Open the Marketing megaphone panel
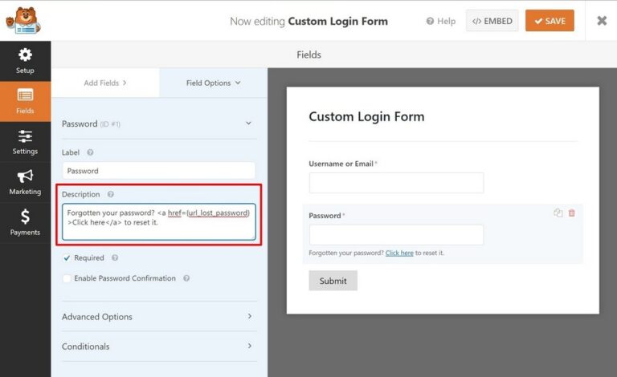The image size is (617, 377). pos(25,182)
